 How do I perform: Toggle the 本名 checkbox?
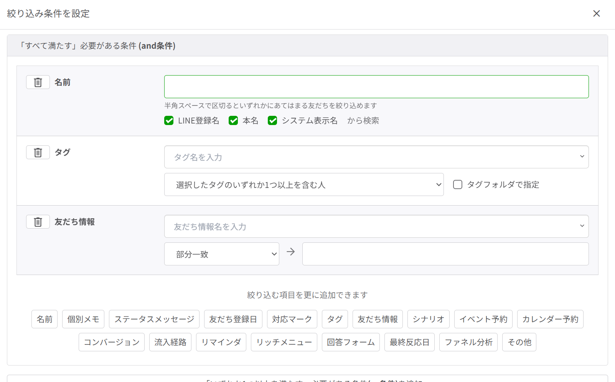[233, 121]
